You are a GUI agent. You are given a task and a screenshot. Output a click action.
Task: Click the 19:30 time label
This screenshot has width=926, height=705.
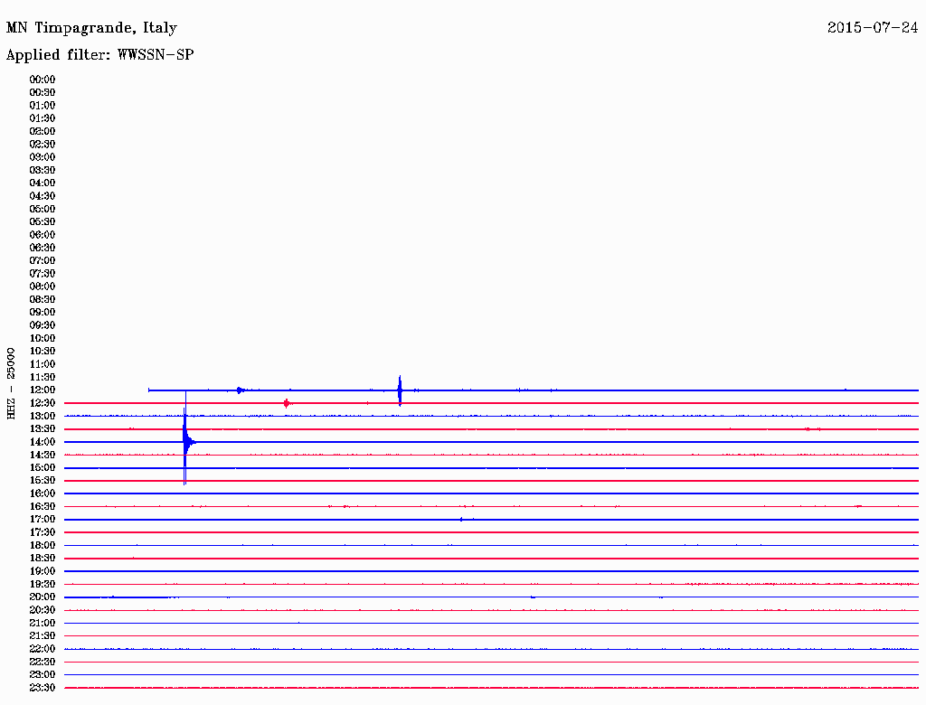[x=42, y=584]
